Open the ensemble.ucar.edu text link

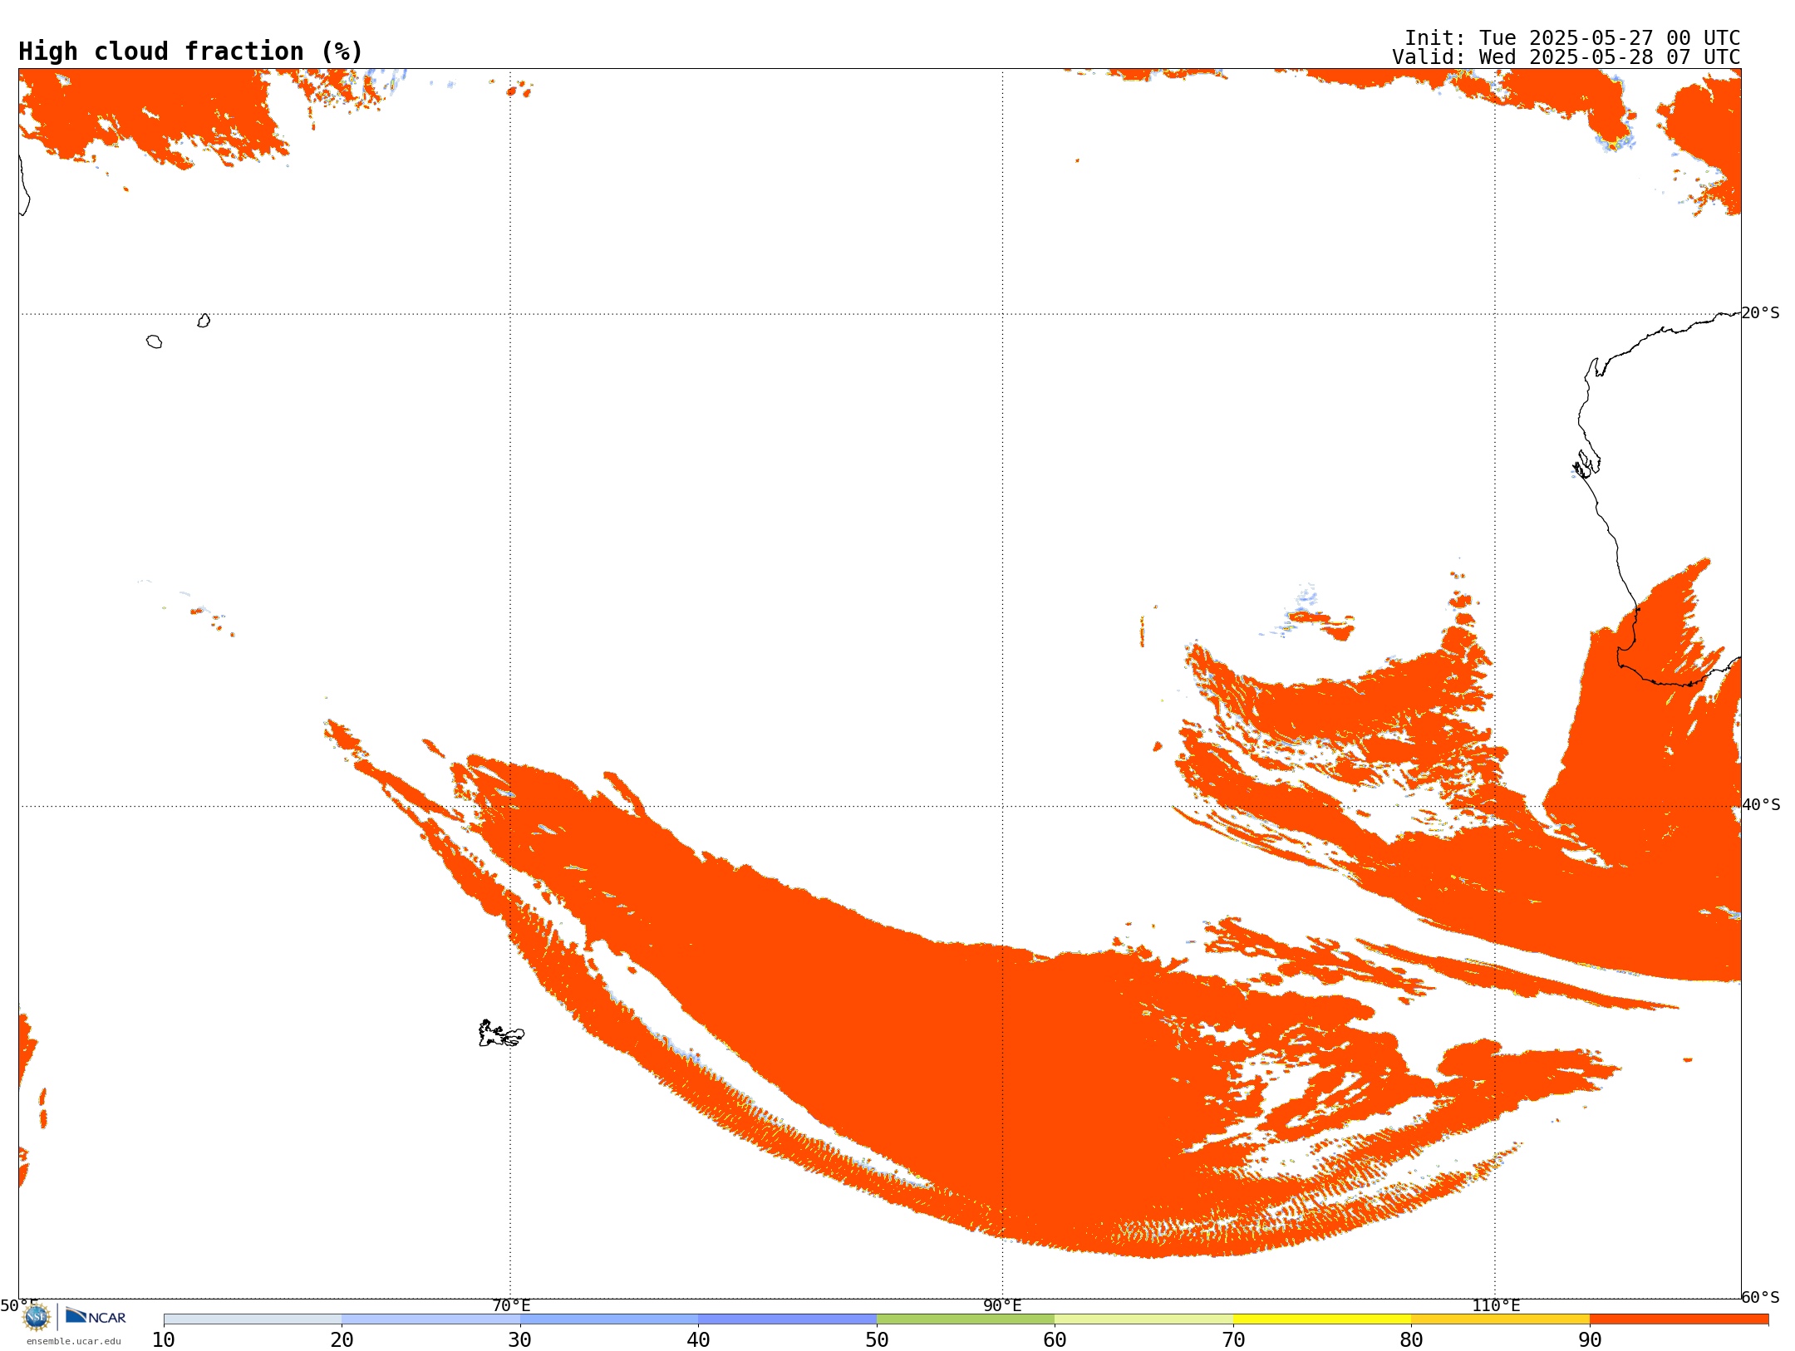[x=74, y=1341]
